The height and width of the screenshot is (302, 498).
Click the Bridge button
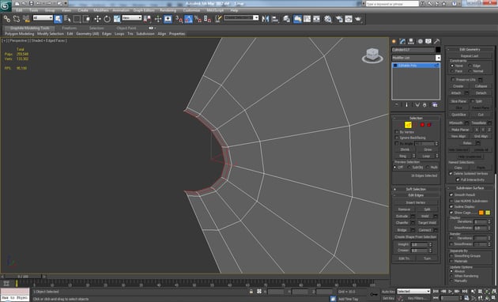[402, 230]
